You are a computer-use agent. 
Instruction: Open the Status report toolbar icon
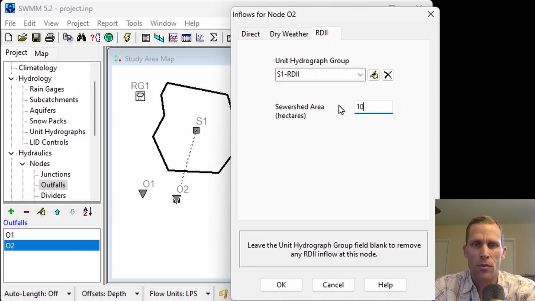point(146,38)
